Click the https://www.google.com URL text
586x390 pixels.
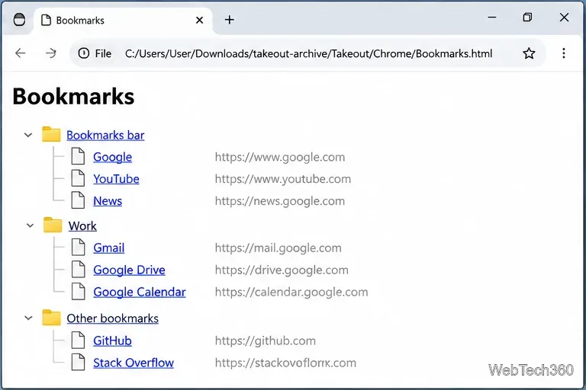click(280, 157)
